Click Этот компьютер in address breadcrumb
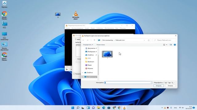Screen dimensions: 197x110 (107, 40)
